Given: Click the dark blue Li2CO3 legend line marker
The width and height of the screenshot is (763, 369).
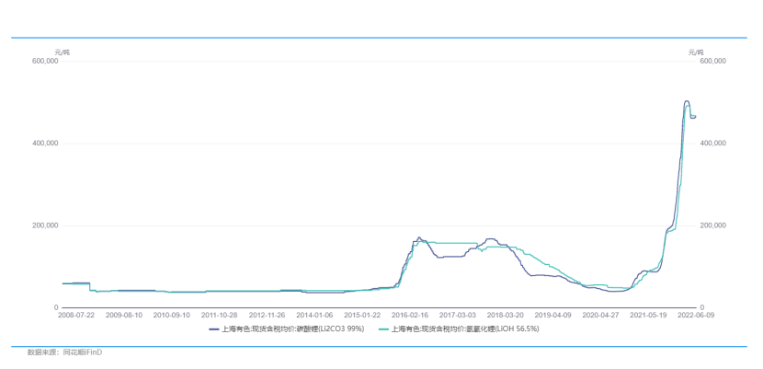Looking at the screenshot, I should (x=214, y=329).
